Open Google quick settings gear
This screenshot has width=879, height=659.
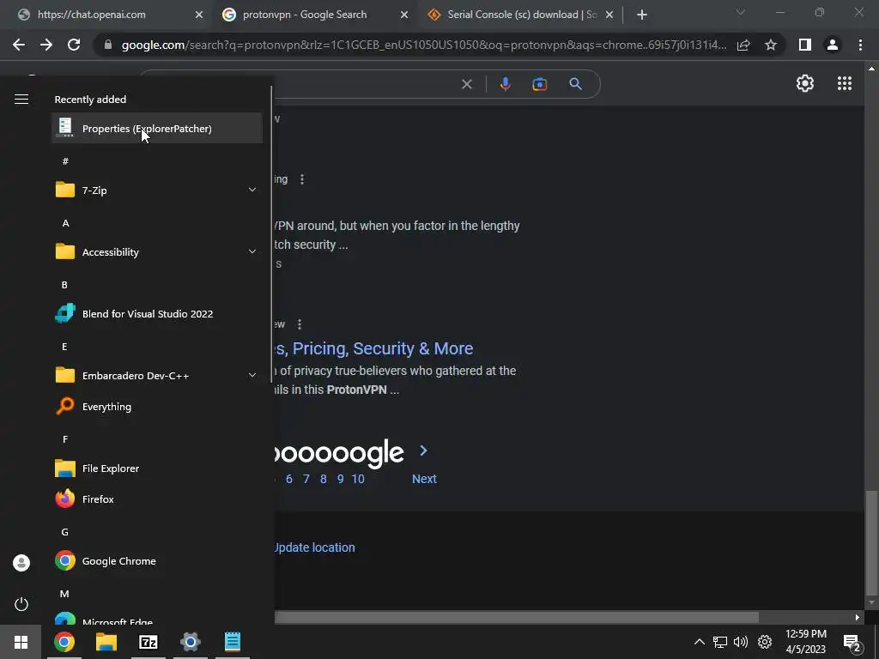pyautogui.click(x=805, y=83)
